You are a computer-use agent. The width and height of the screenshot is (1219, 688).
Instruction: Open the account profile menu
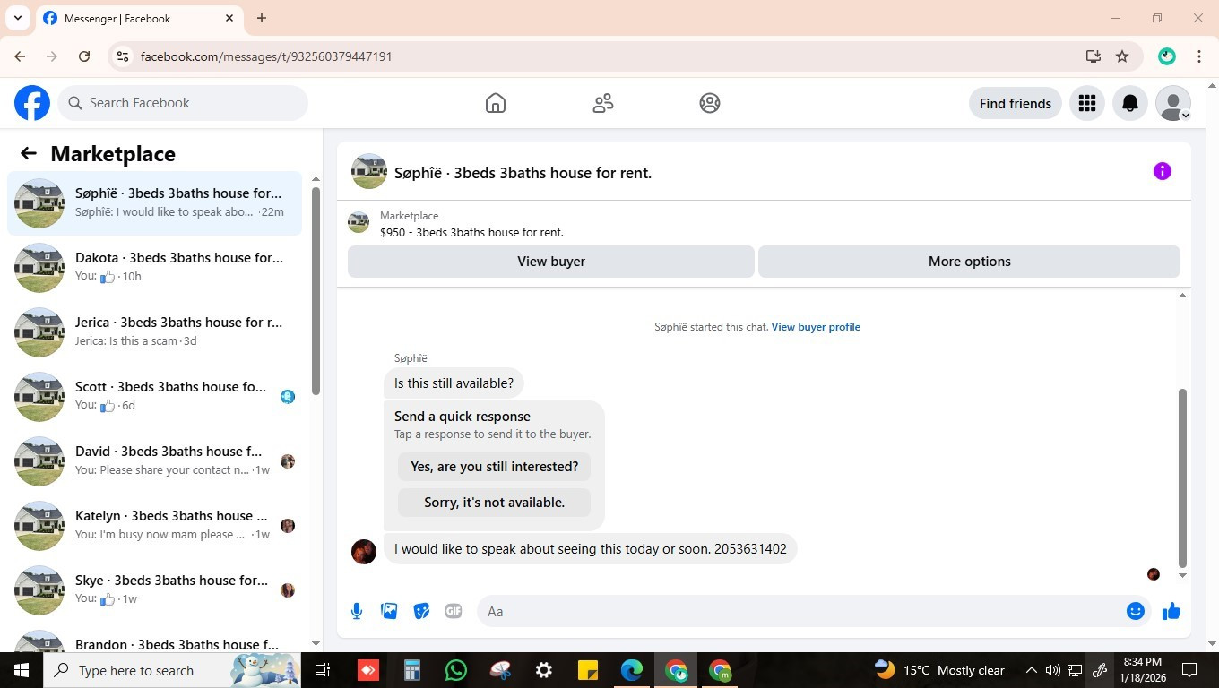1173,103
